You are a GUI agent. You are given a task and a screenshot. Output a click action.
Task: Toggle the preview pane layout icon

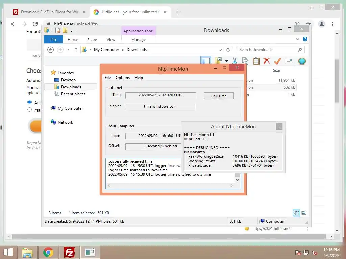[206, 60]
